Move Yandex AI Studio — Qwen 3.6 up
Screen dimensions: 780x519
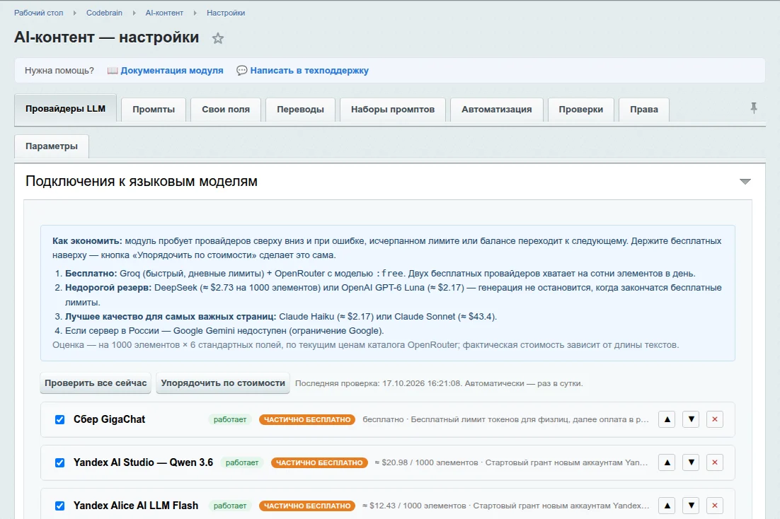[x=667, y=463]
